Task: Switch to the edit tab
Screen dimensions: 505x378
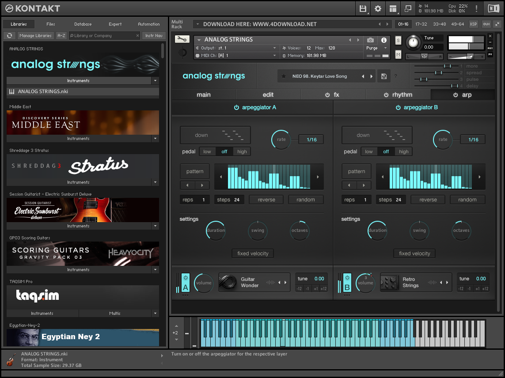Action: click(268, 94)
